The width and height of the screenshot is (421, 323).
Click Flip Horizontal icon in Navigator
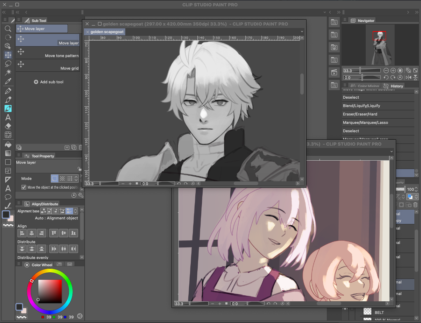pos(408,77)
